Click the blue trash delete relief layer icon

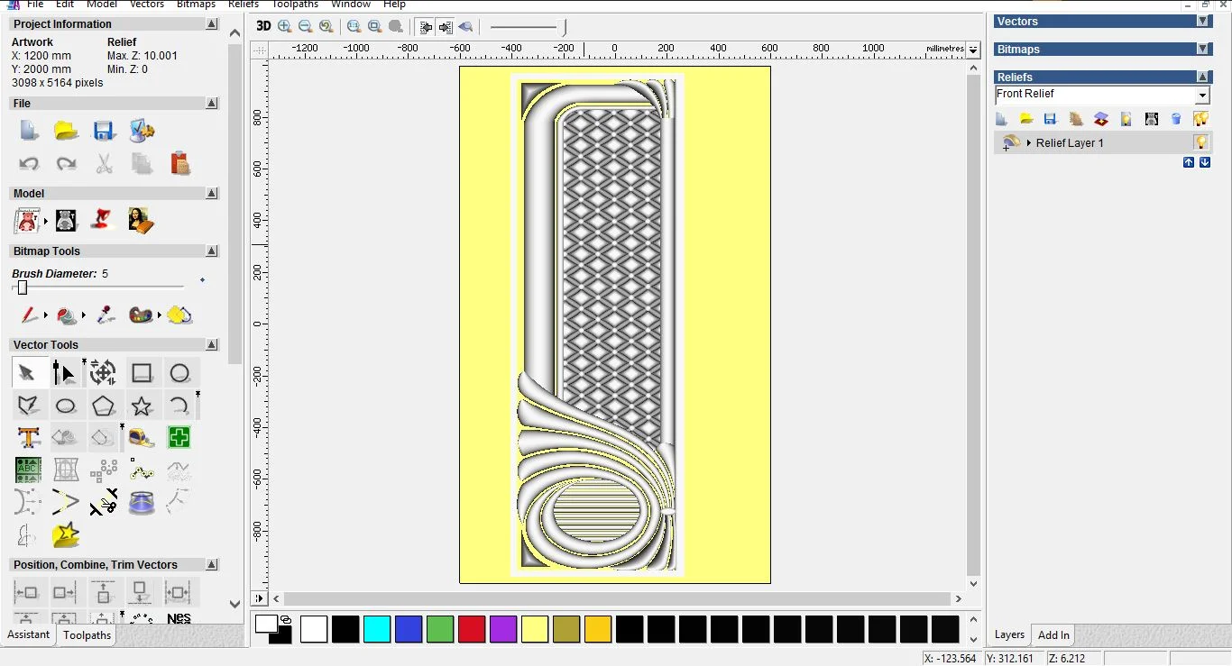(x=1176, y=119)
